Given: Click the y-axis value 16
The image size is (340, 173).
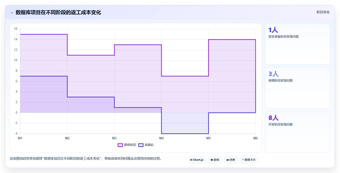Looking at the screenshot, I should (16, 29).
